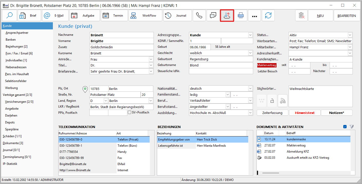Click the trash can delete icon
The image size is (362, 184).
(x=301, y=16)
